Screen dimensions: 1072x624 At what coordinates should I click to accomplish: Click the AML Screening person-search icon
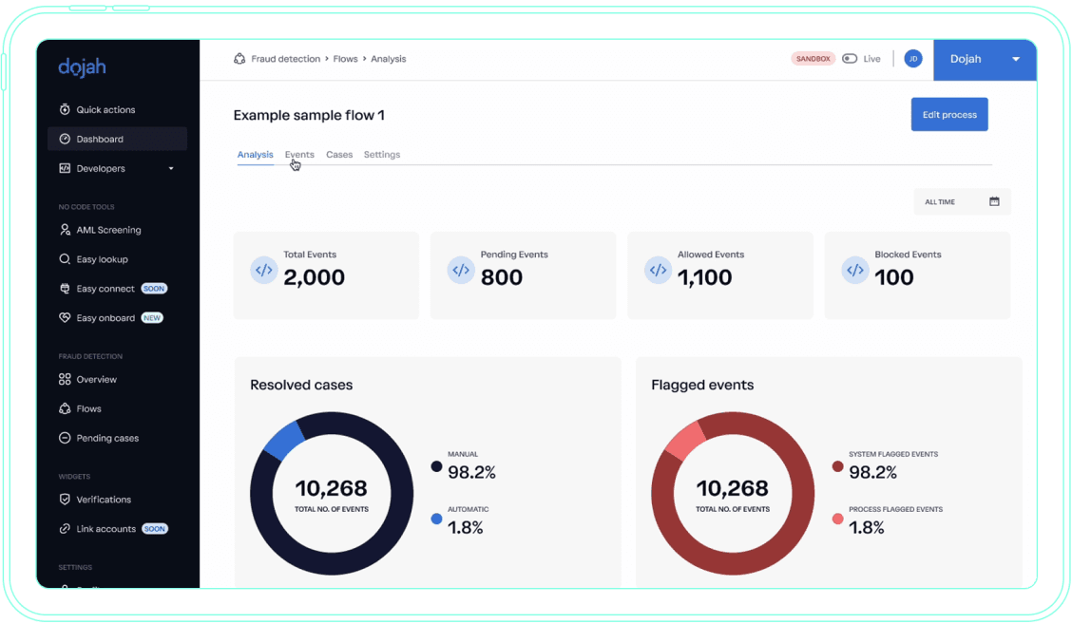tap(65, 230)
